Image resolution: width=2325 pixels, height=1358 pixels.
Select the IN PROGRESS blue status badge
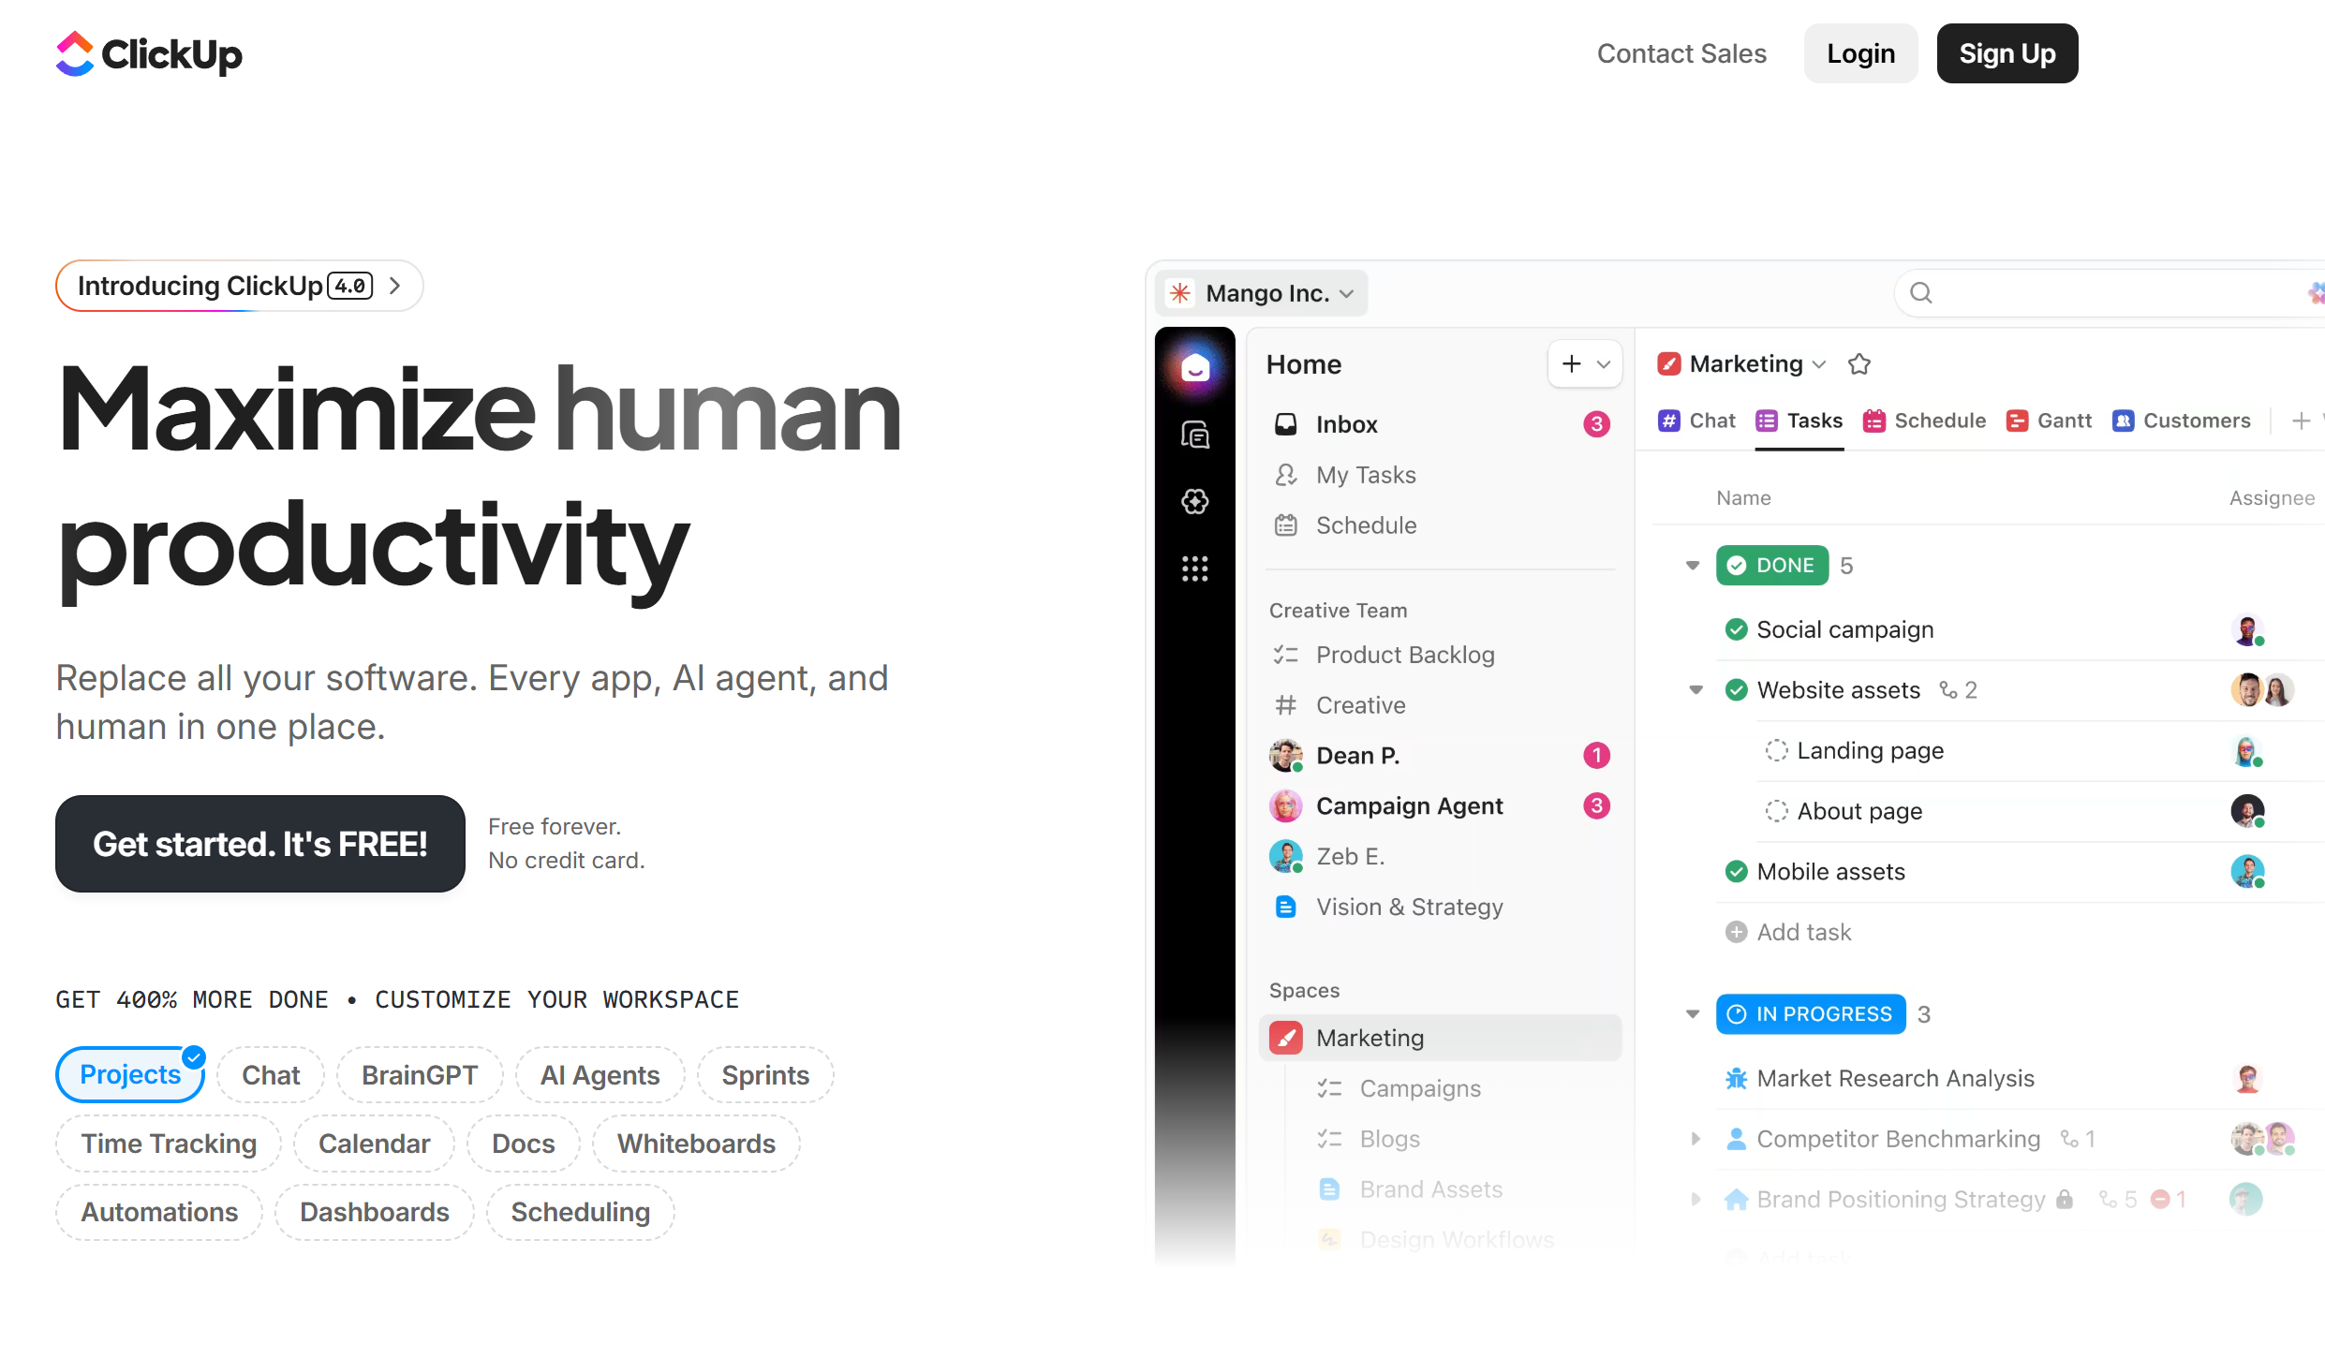(1810, 1014)
